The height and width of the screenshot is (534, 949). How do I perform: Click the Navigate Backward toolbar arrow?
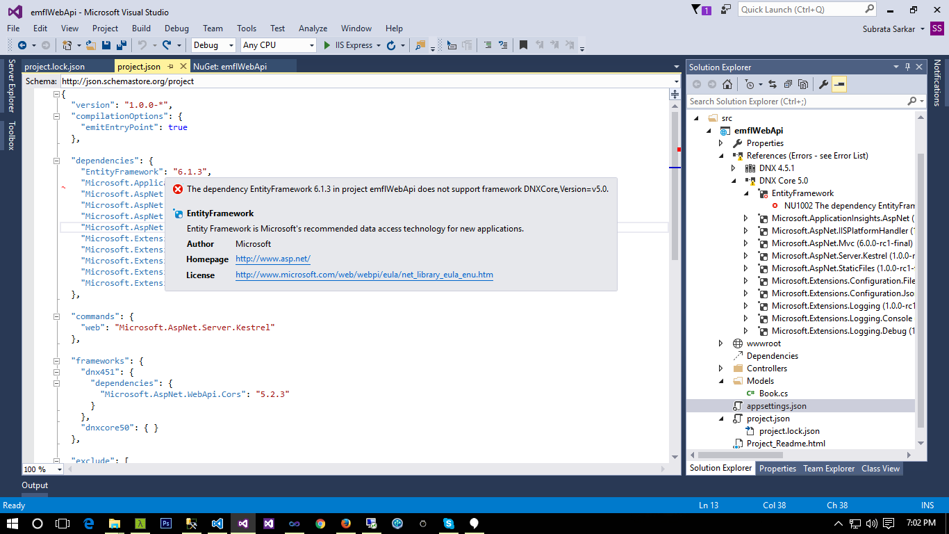(x=22, y=45)
